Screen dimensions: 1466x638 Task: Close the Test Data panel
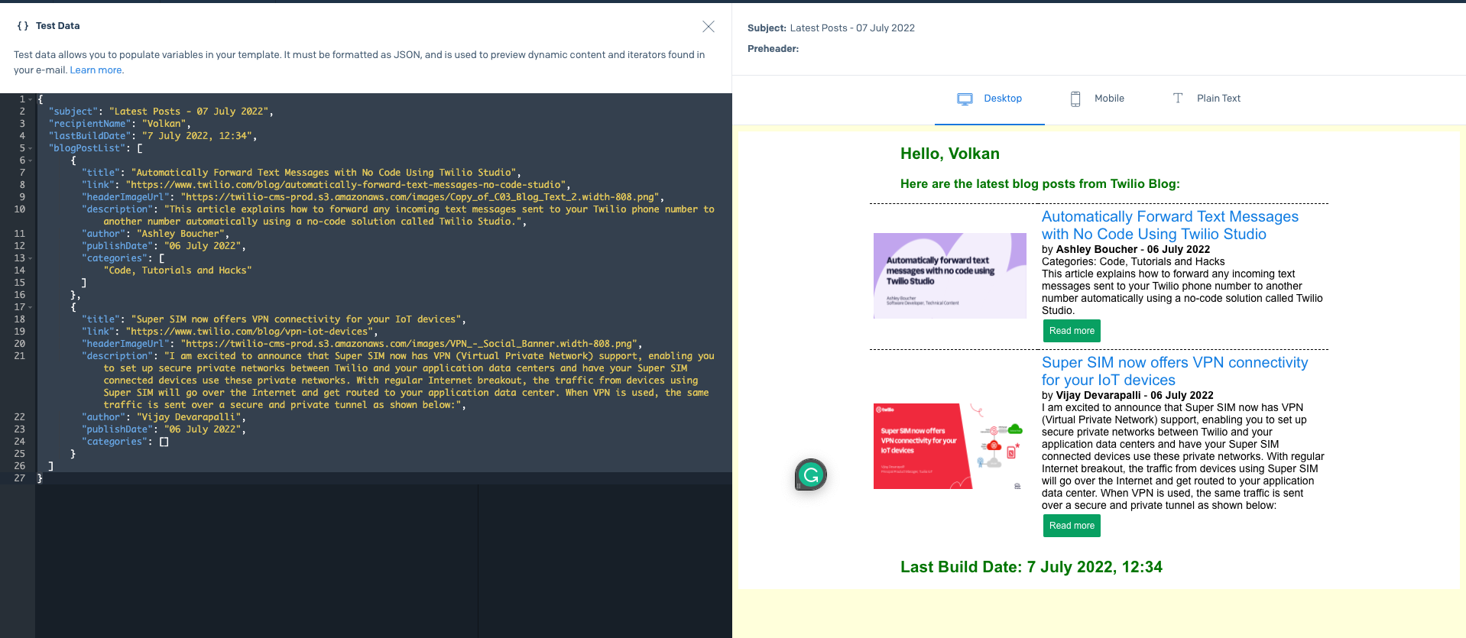click(x=709, y=27)
